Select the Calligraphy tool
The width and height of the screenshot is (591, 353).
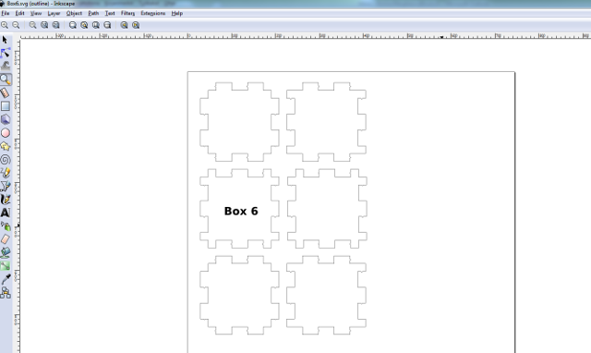click(6, 200)
